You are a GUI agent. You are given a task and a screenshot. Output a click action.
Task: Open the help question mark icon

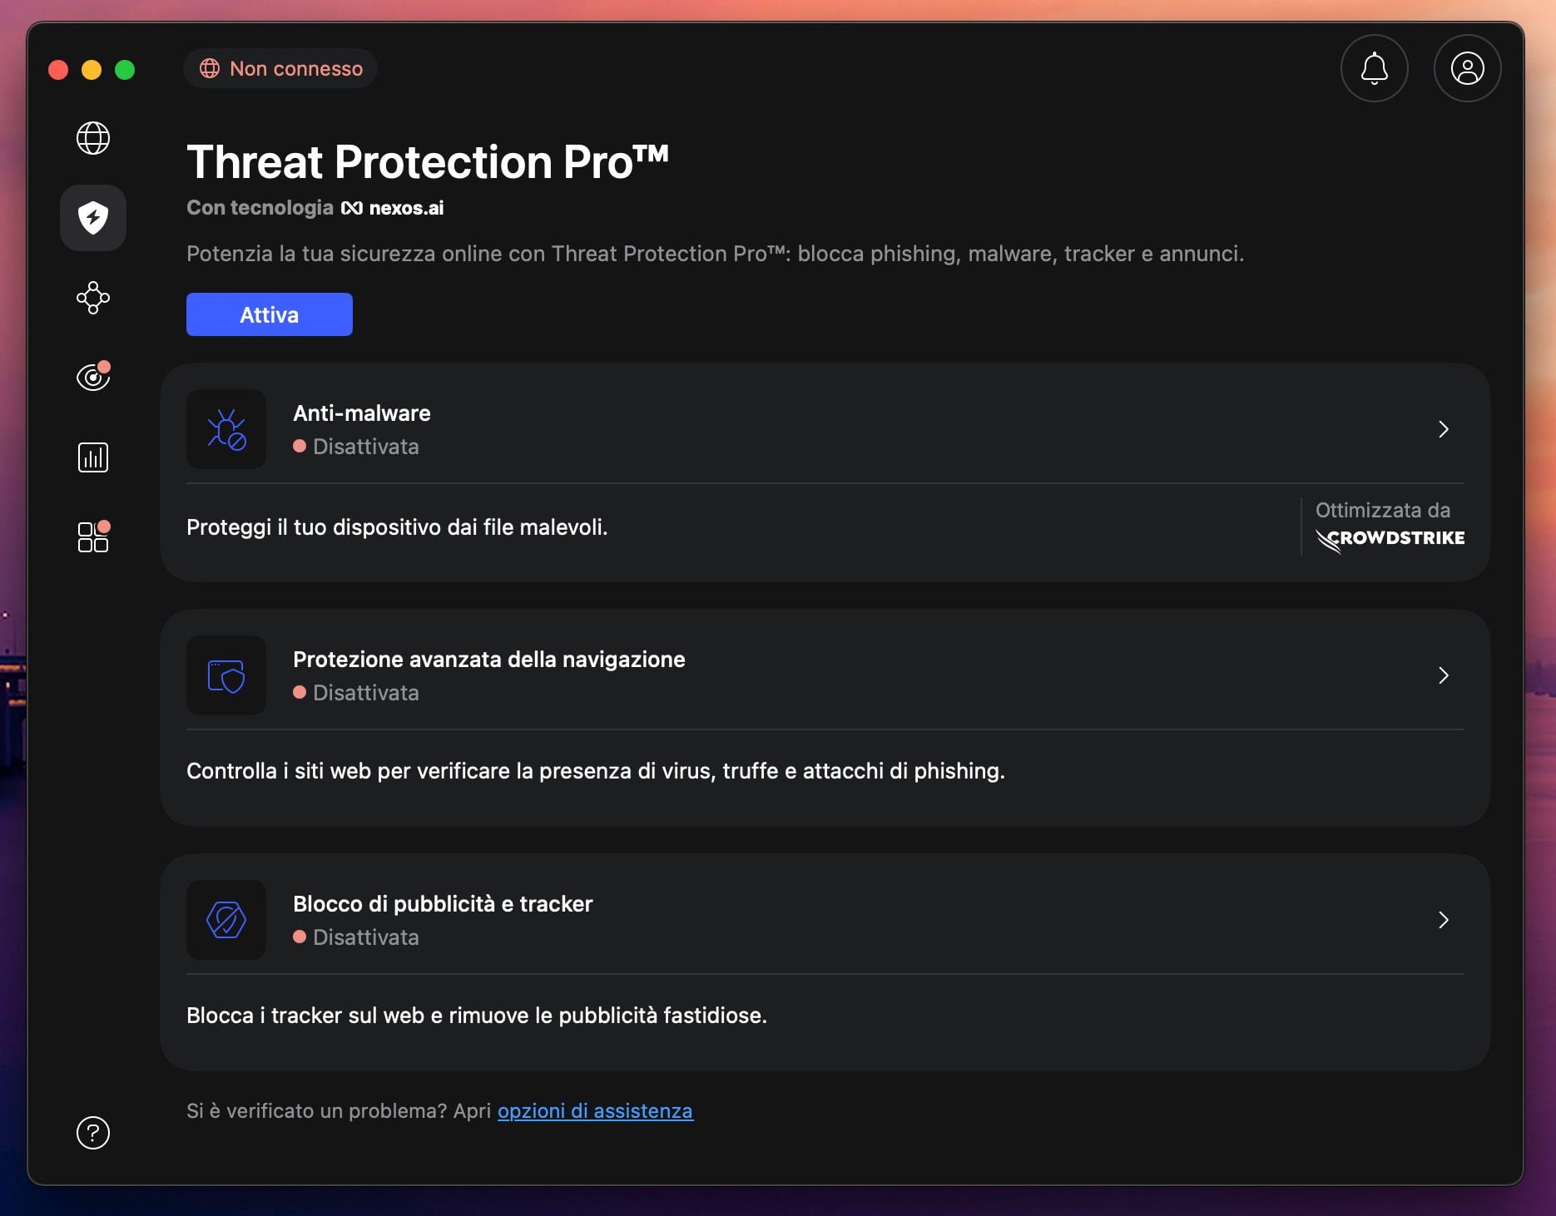(93, 1133)
